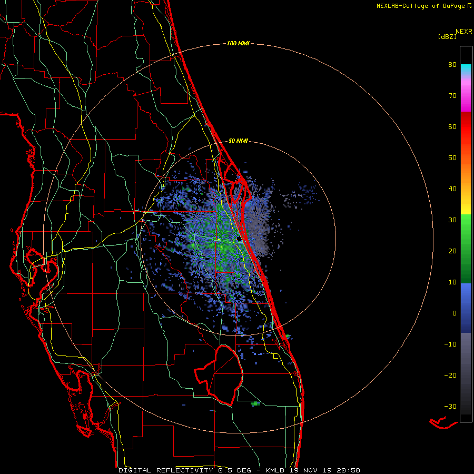Click the NEXR label above color bar

(463, 32)
